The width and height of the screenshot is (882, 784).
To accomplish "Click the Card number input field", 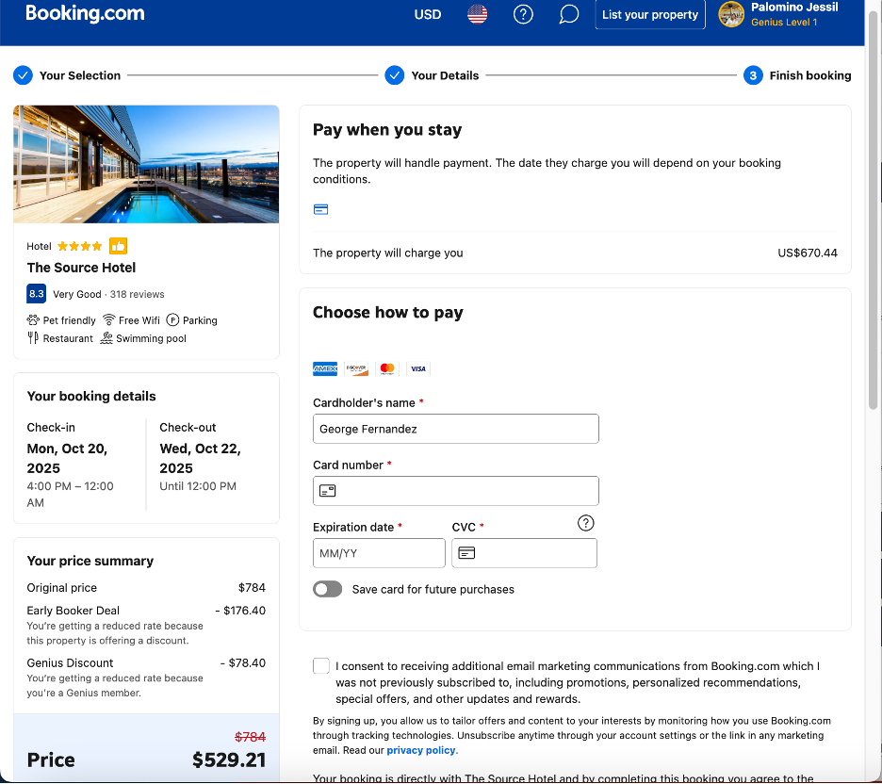I will (x=456, y=491).
